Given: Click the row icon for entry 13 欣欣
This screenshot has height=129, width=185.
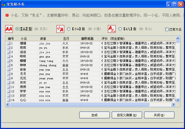Looking at the screenshot, I should 8,96.
